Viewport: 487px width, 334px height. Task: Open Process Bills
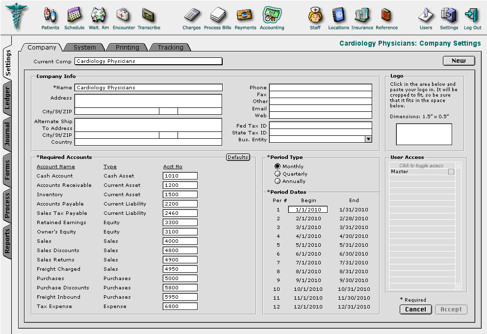point(217,19)
